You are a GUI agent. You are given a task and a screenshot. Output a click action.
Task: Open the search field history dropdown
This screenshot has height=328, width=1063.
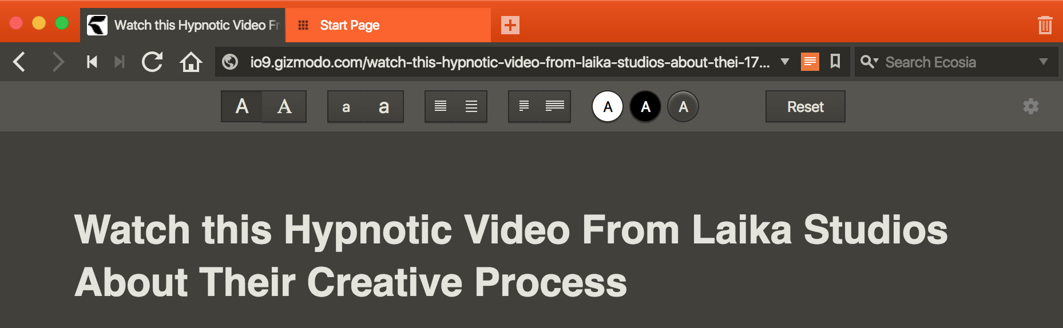(x=1044, y=61)
